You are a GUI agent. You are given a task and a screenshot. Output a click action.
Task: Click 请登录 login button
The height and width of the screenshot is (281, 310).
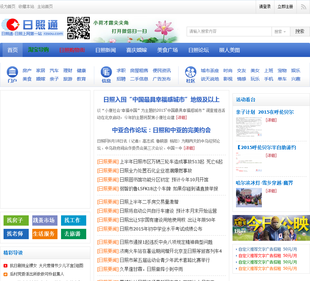pyautogui.click(x=265, y=7)
